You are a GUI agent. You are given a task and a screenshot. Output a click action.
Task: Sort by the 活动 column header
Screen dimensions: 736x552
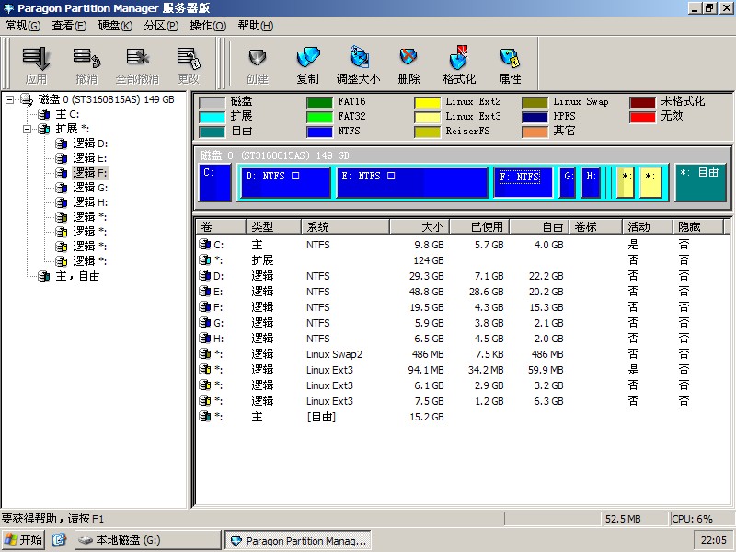648,227
